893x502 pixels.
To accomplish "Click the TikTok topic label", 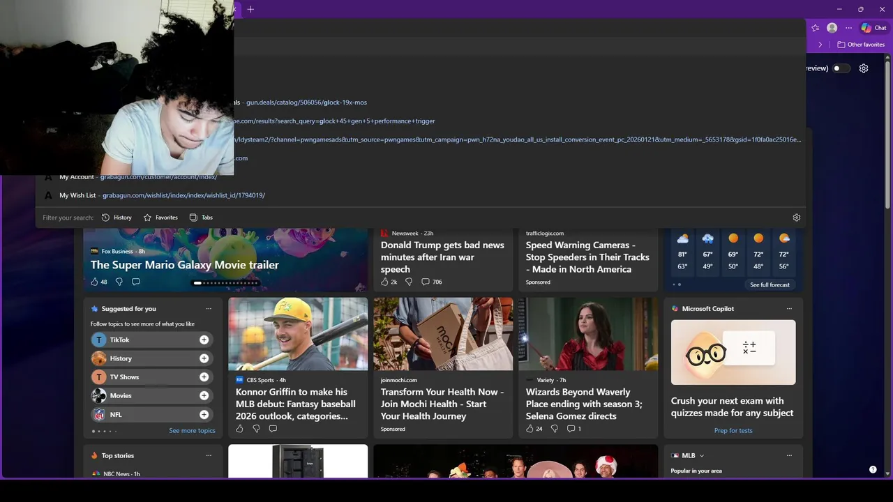I will [119, 340].
